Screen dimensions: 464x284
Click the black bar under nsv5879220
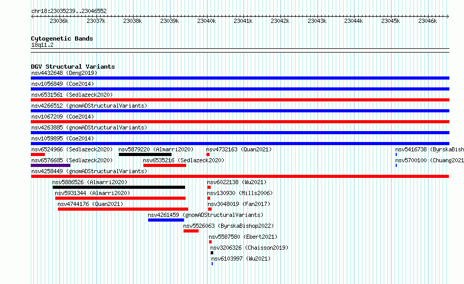tap(145, 154)
